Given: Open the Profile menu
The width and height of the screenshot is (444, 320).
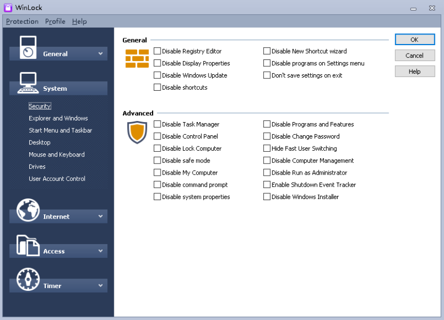Looking at the screenshot, I should coord(55,21).
